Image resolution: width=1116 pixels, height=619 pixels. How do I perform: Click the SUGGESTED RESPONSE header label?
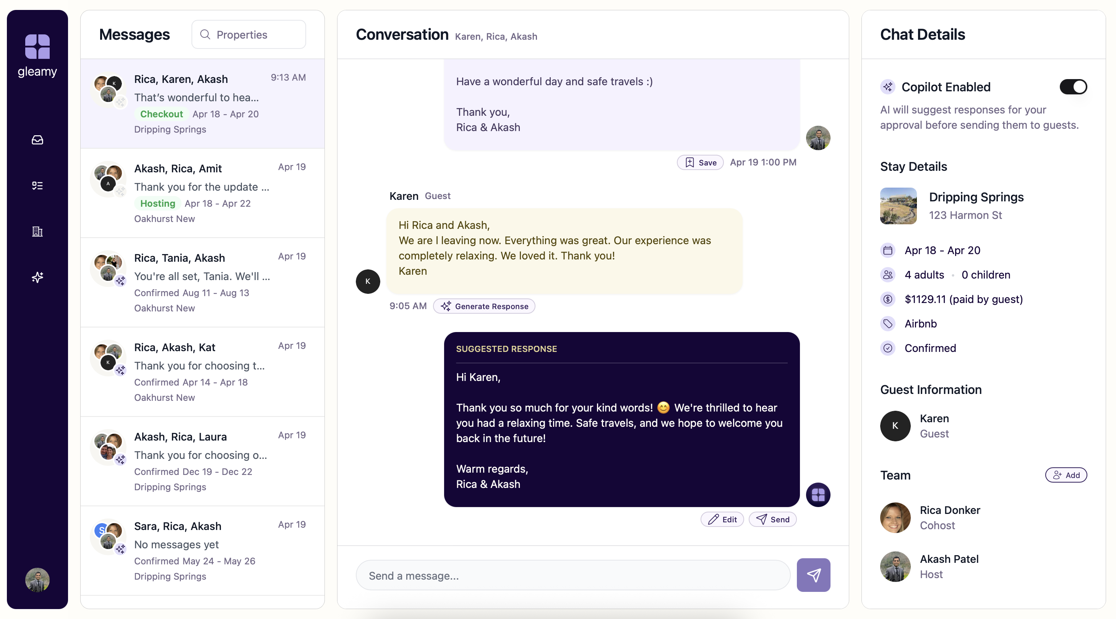pos(506,349)
